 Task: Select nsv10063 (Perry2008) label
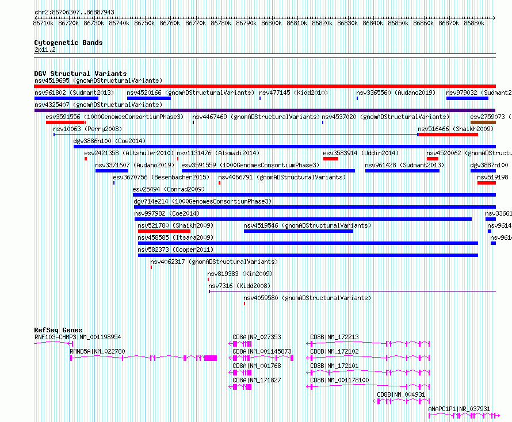pyautogui.click(x=87, y=129)
